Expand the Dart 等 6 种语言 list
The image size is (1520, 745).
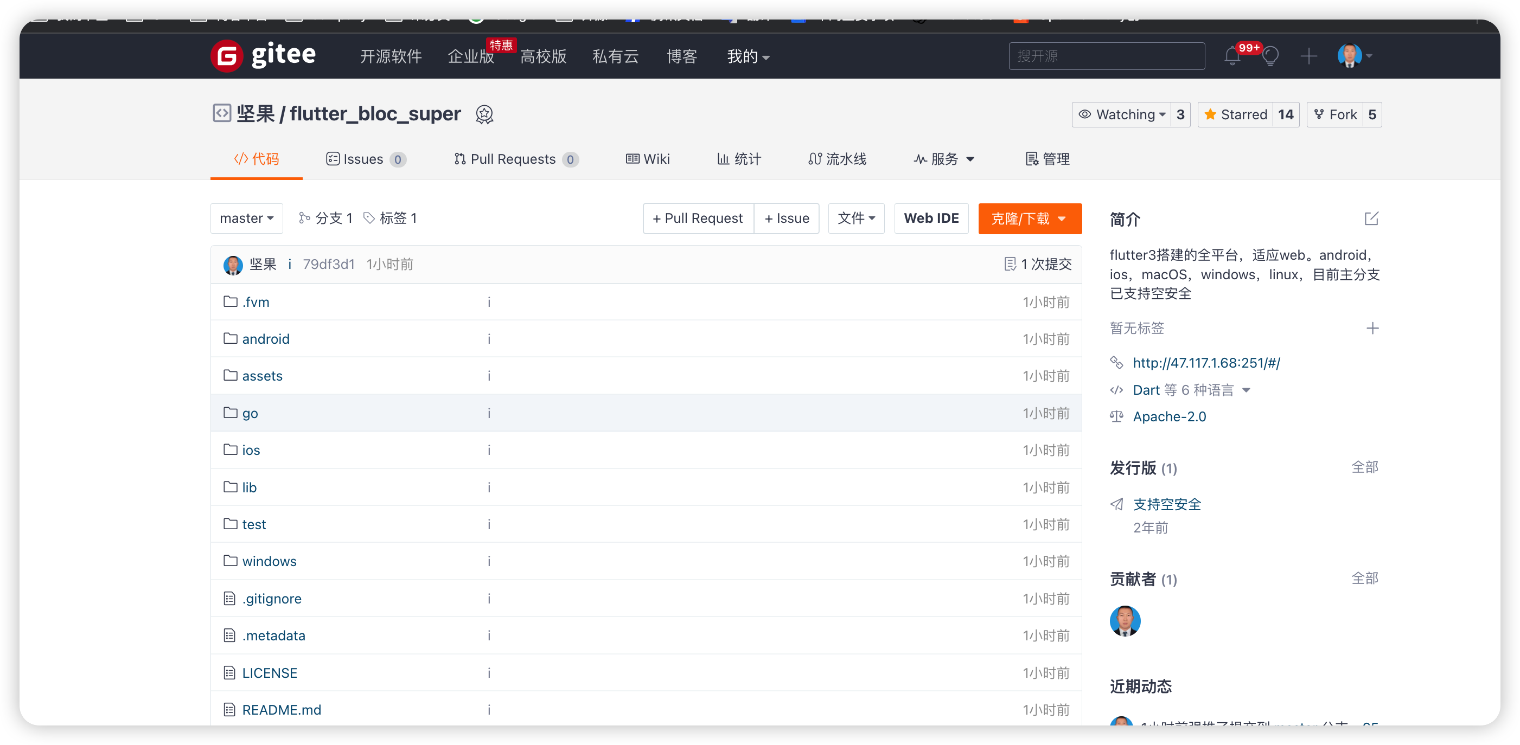pos(1191,390)
